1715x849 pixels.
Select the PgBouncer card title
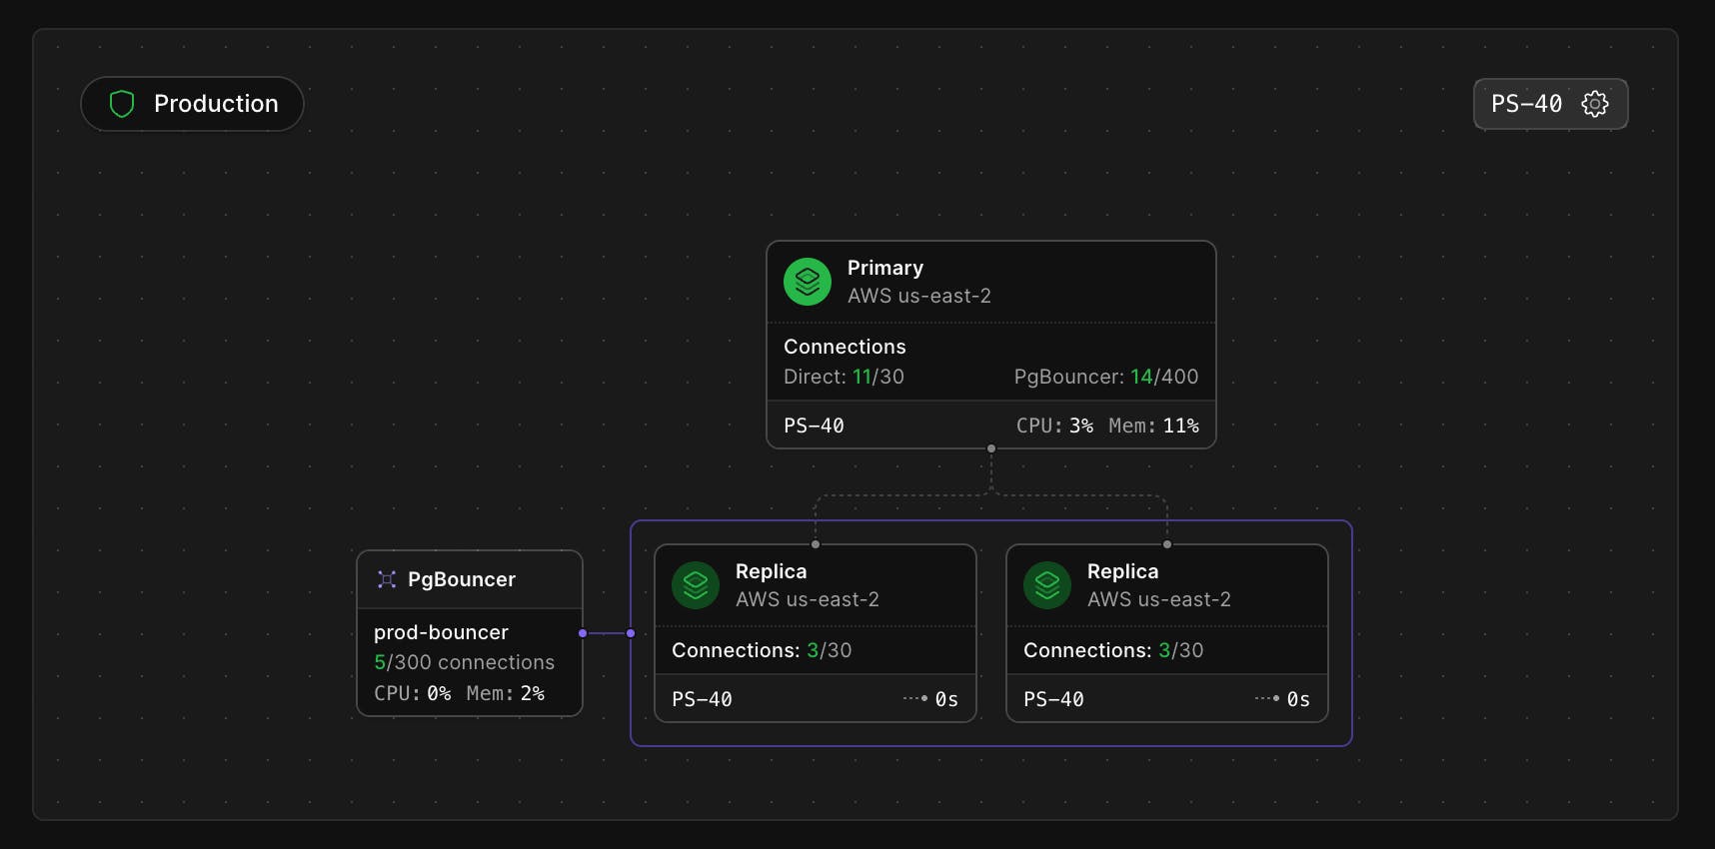coord(462,579)
